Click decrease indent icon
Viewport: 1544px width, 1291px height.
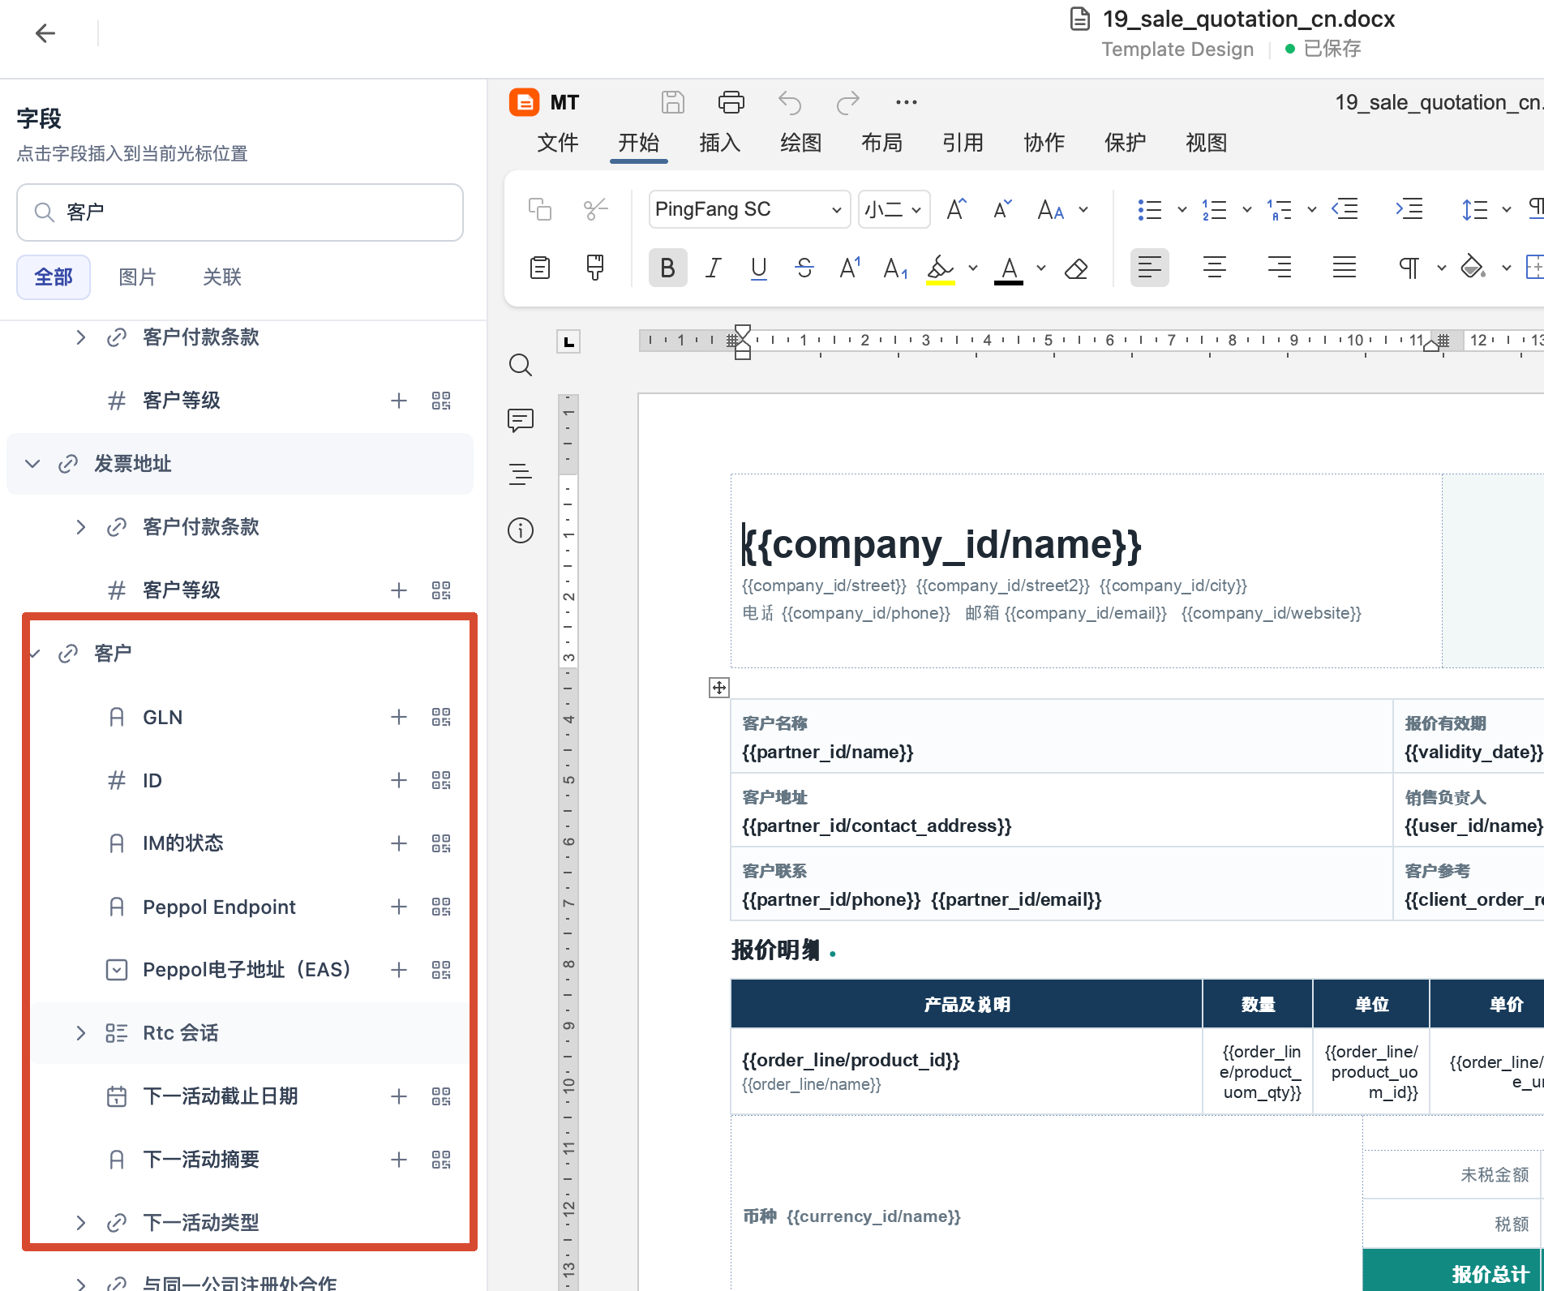coord(1345,209)
